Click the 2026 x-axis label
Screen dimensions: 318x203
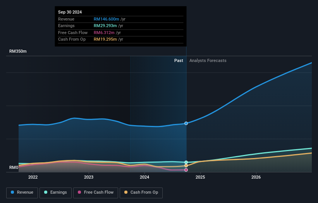pos(256,177)
